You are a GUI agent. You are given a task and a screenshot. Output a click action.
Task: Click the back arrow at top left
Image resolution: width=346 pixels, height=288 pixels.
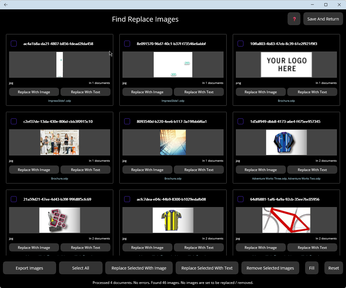pyautogui.click(x=6, y=5)
